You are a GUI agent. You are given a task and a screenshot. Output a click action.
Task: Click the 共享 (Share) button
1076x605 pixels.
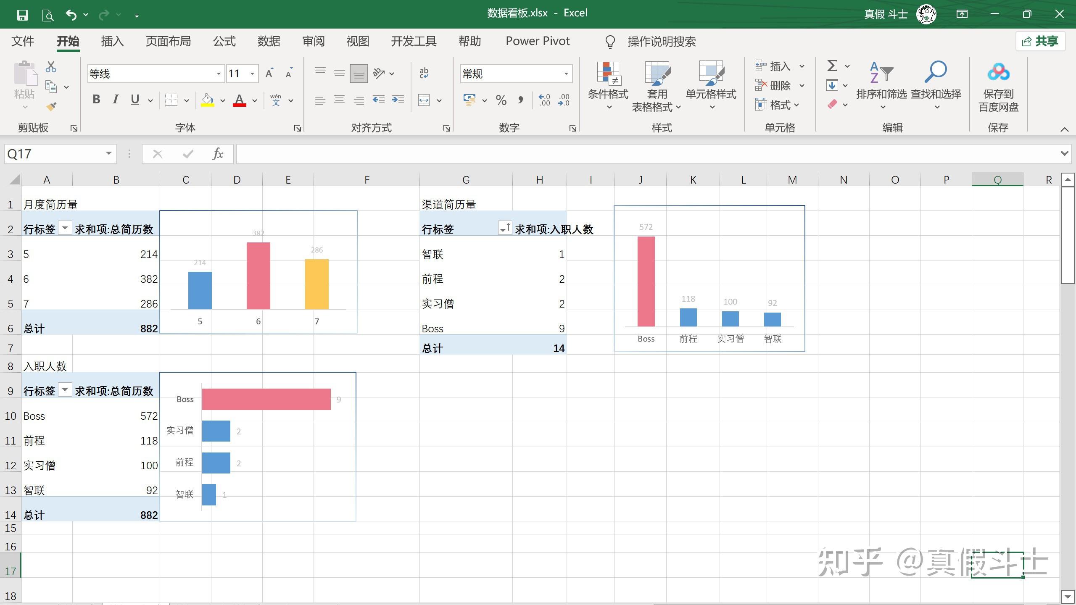coord(1040,41)
